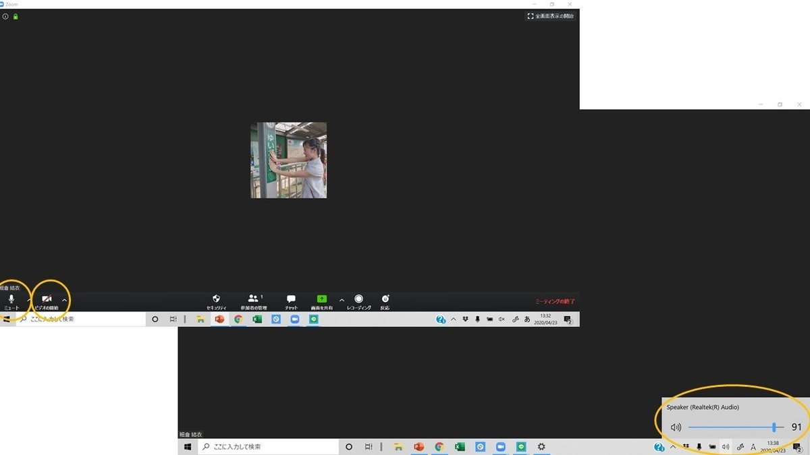The height and width of the screenshot is (455, 810).
Task: Open the meeting information icon
Action: pyautogui.click(x=5, y=16)
